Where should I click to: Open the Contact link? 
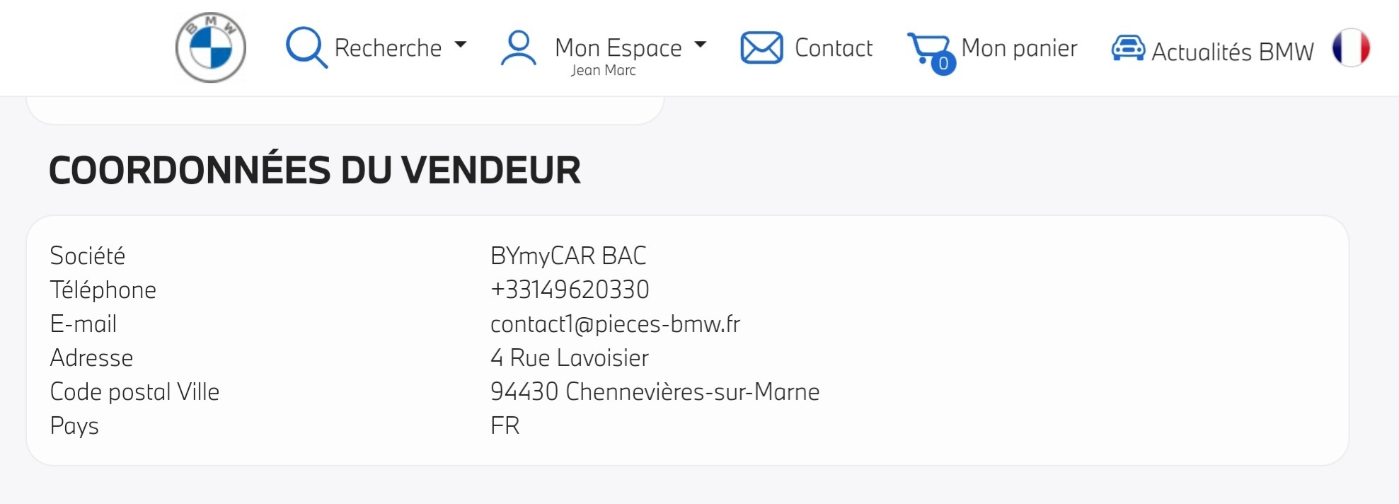(x=834, y=48)
